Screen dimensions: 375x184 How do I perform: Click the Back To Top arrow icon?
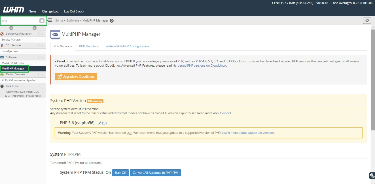(x=2, y=86)
